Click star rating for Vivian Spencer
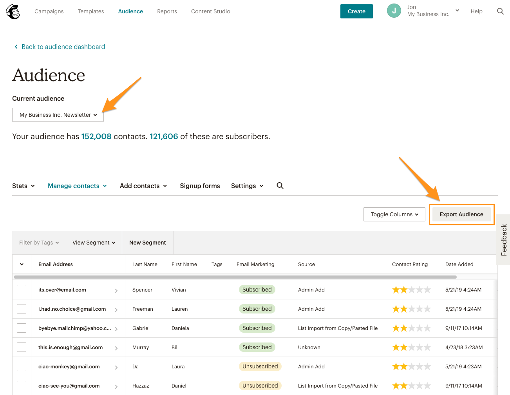The height and width of the screenshot is (395, 510). pyautogui.click(x=411, y=290)
